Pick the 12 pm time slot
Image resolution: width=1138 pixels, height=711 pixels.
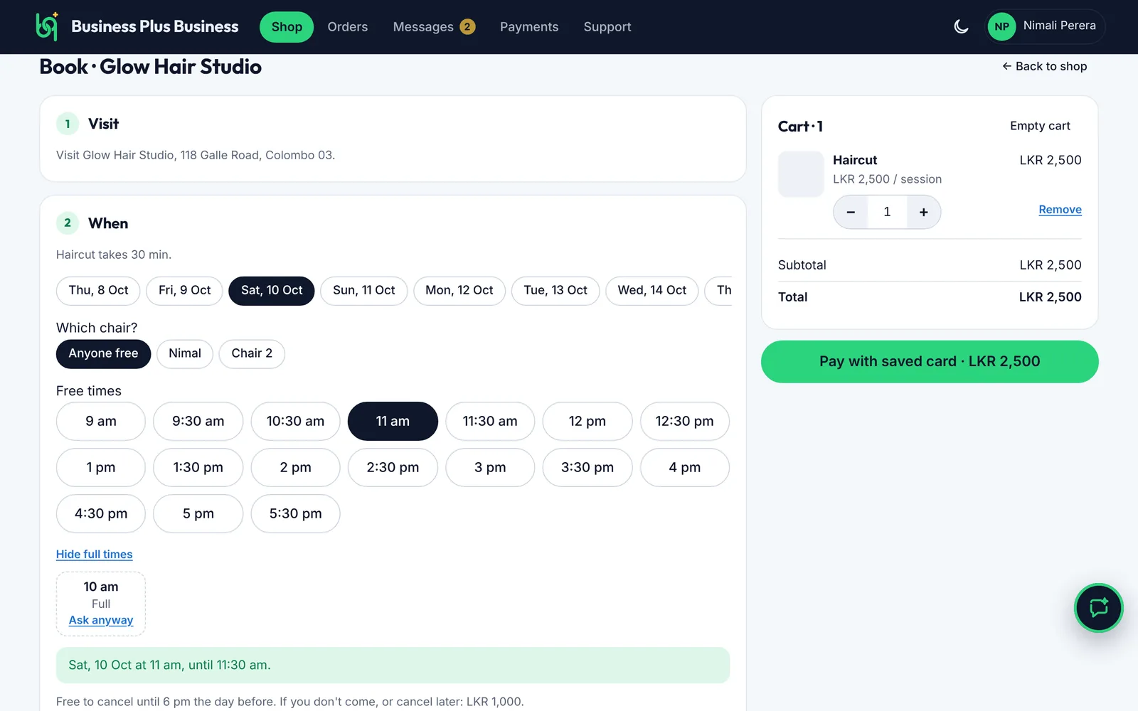(x=587, y=422)
